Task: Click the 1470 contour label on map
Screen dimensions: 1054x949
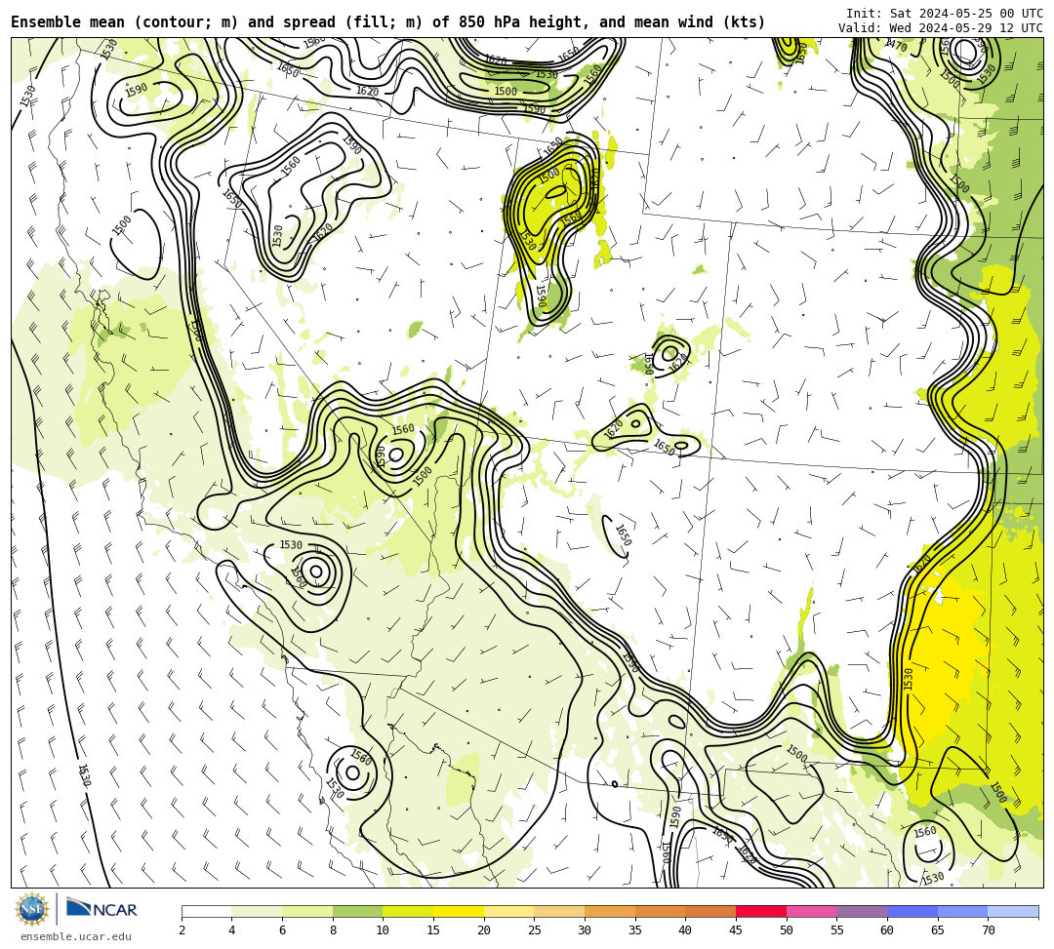Action: pos(897,46)
